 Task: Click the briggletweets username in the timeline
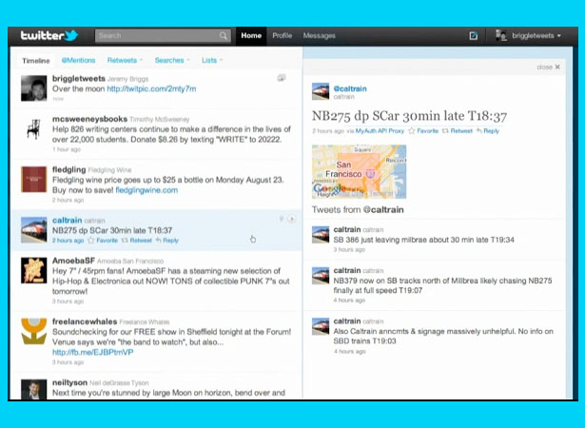pos(79,79)
